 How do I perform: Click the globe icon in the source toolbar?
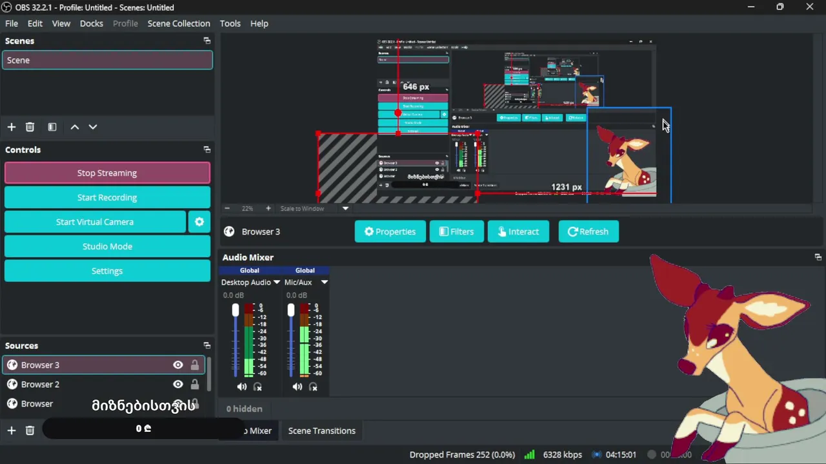[229, 231]
